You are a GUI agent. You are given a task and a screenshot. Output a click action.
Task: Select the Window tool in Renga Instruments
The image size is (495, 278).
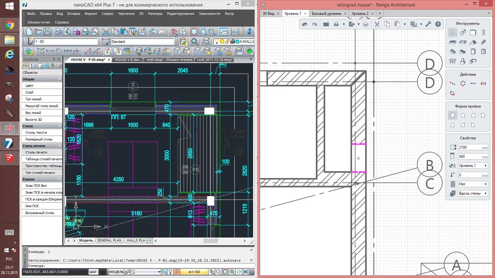483,52
